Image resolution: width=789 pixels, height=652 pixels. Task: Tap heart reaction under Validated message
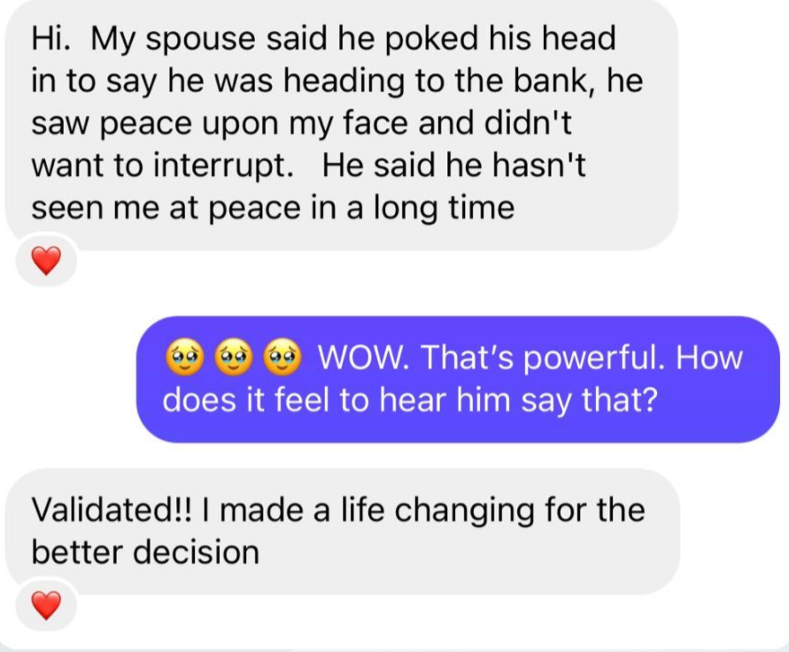(x=46, y=605)
